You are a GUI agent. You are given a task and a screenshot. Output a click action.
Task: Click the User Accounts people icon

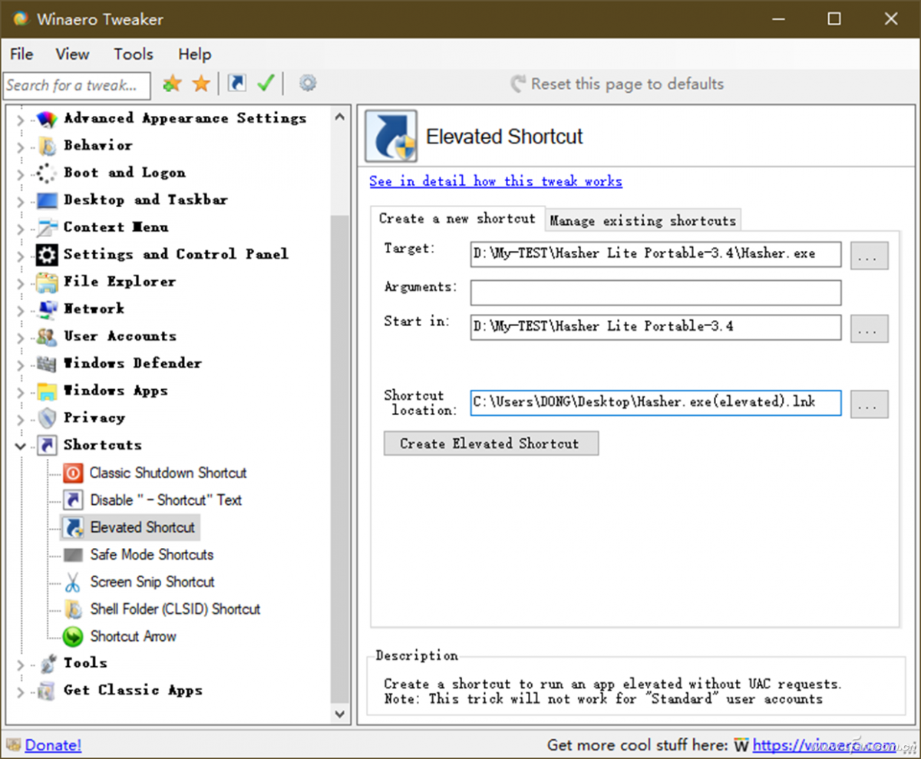tap(47, 337)
